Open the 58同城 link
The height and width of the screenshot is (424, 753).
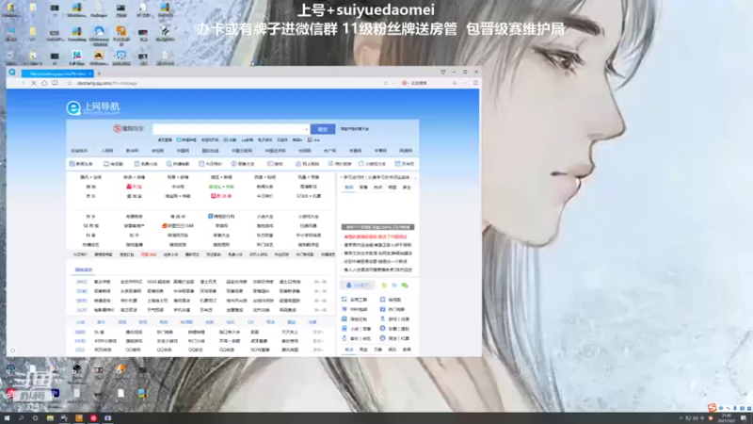click(90, 225)
